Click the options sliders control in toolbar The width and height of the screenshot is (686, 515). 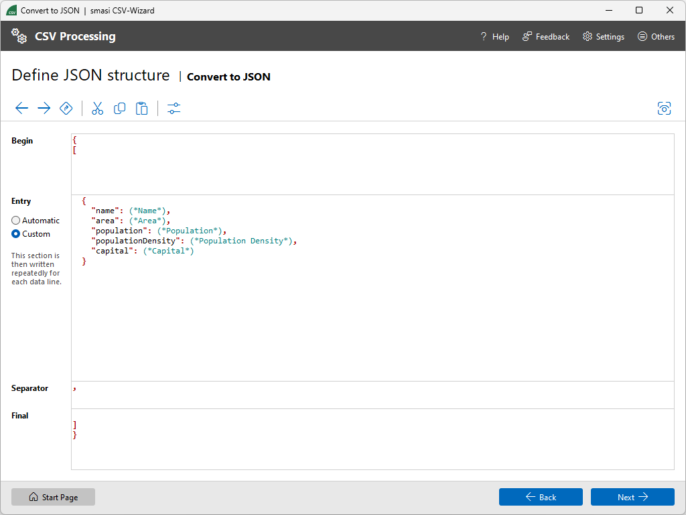(x=174, y=108)
